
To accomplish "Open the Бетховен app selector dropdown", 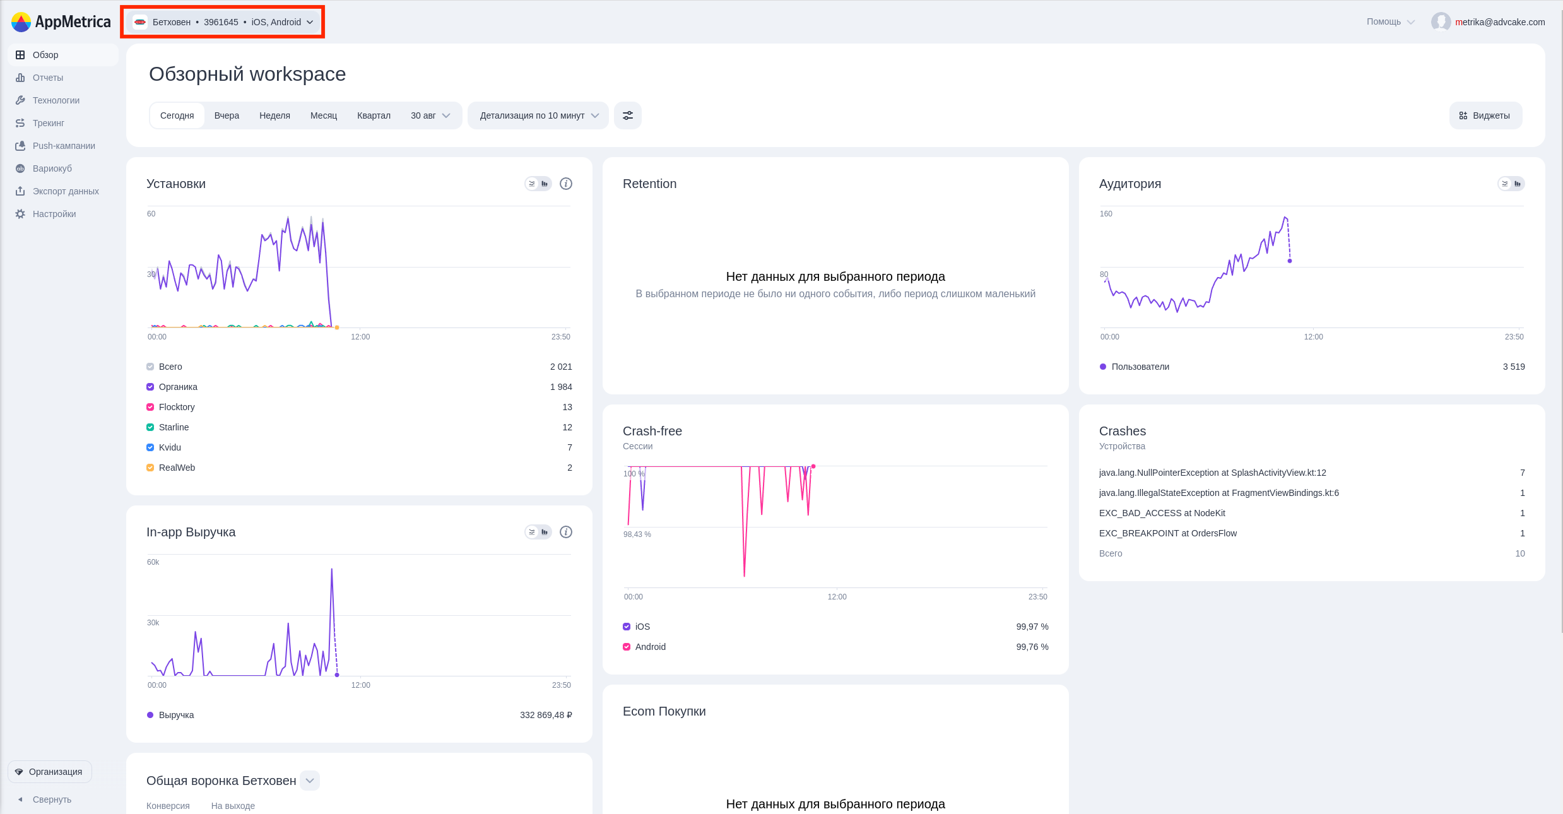I will point(223,22).
